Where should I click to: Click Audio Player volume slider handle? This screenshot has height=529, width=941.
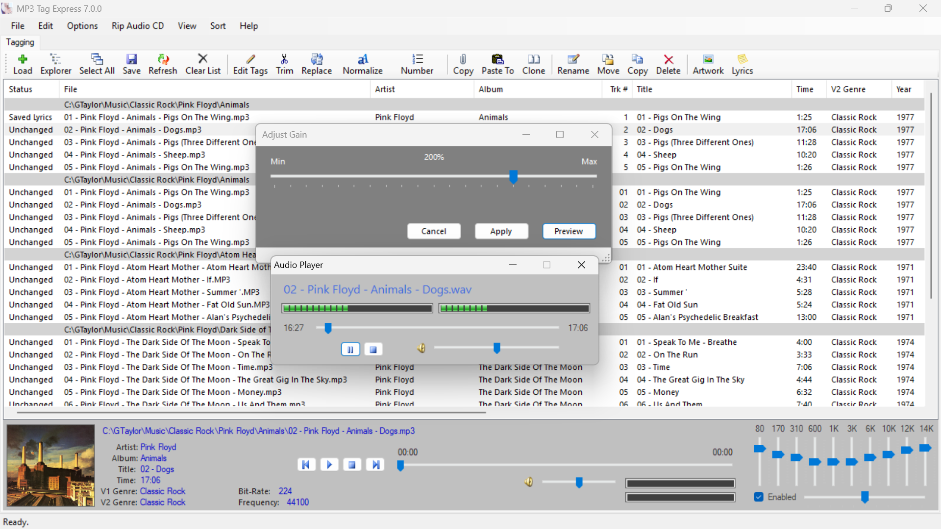(496, 348)
